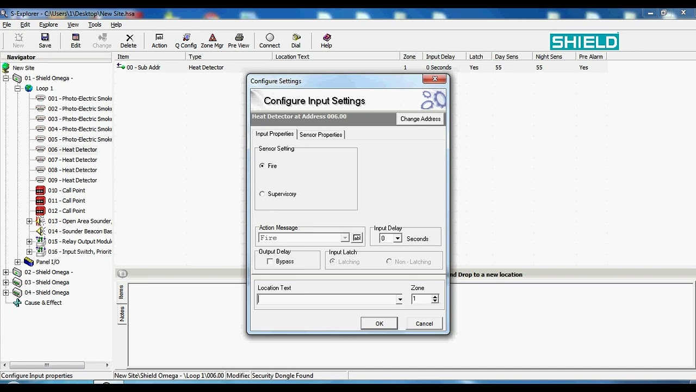Click OK in Configure Settings dialog

click(x=379, y=323)
